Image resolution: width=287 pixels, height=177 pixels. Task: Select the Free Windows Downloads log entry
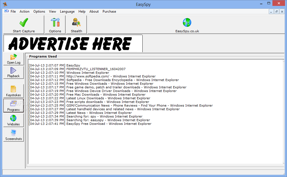click(91, 84)
